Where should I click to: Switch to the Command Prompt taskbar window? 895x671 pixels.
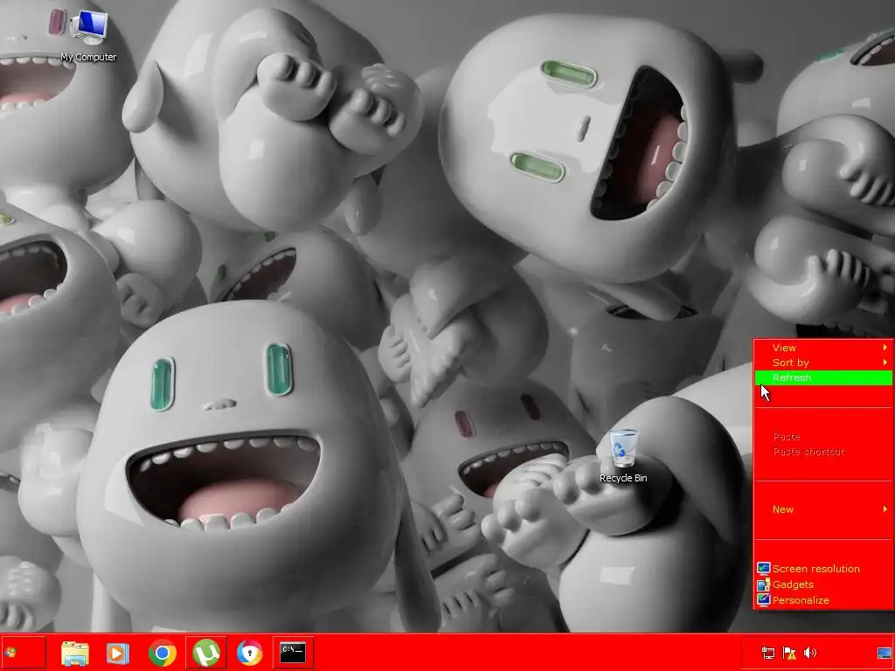pos(293,653)
